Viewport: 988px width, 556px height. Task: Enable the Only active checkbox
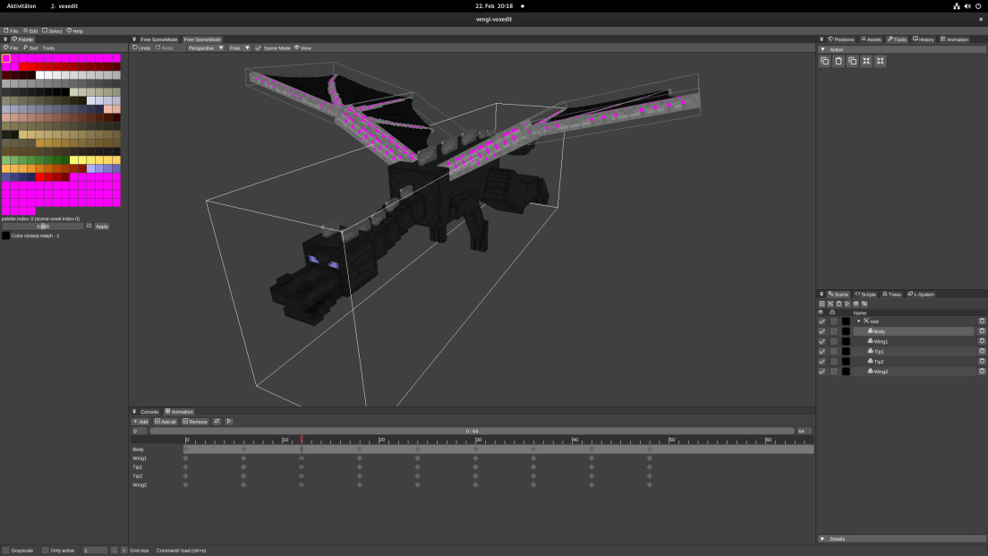tap(45, 551)
